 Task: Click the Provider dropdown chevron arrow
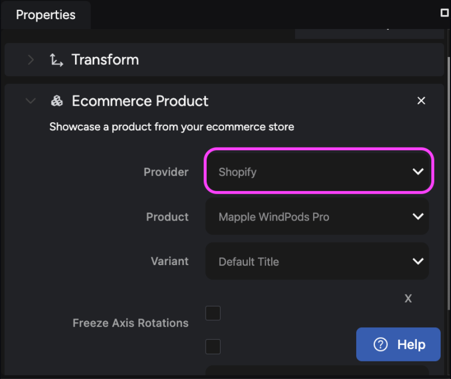pyautogui.click(x=418, y=172)
